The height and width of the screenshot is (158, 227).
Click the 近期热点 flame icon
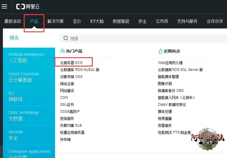pyautogui.click(x=160, y=51)
